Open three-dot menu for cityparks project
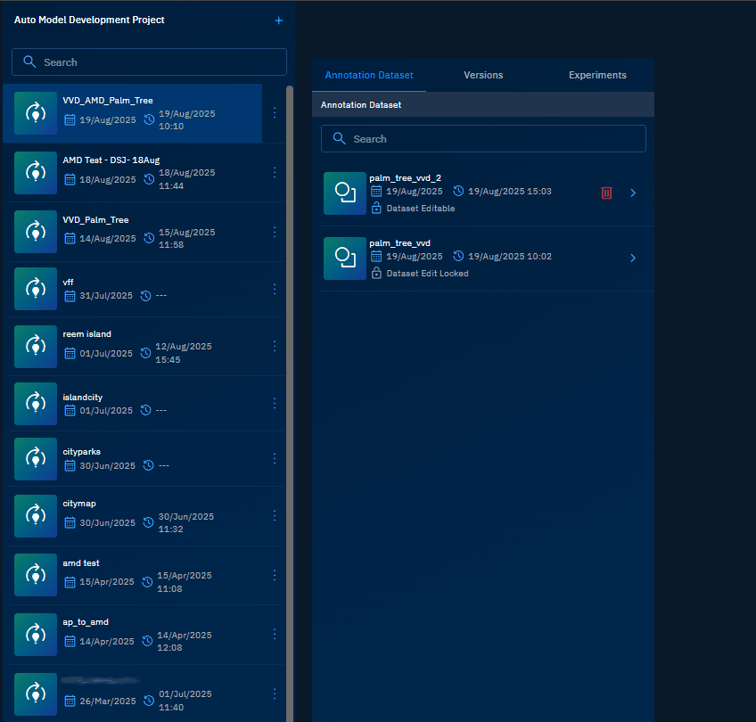This screenshot has width=756, height=722. [x=275, y=458]
